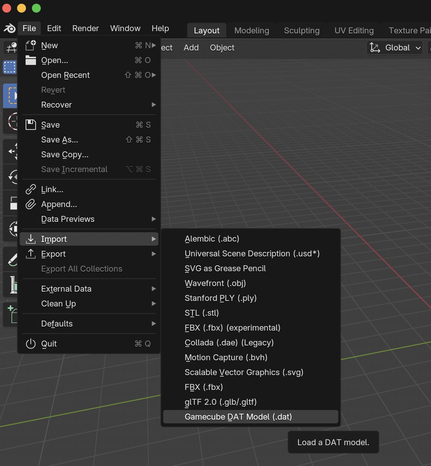Open the Global orientation dropdown

395,47
